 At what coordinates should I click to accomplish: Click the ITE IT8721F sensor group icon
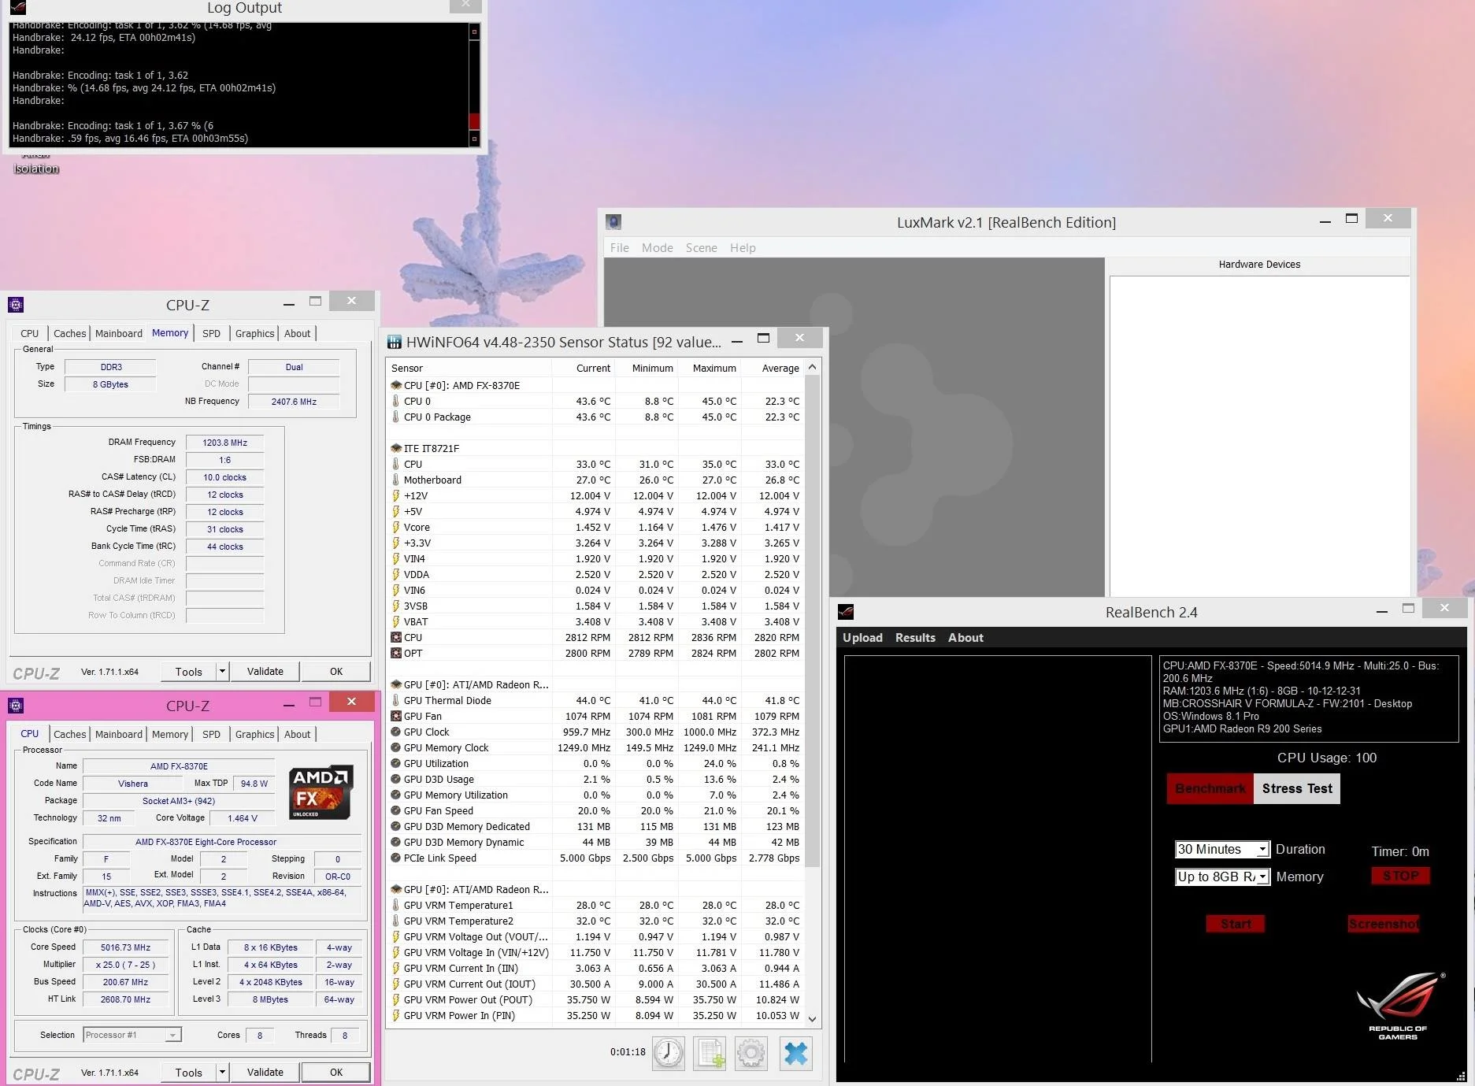[x=396, y=448]
